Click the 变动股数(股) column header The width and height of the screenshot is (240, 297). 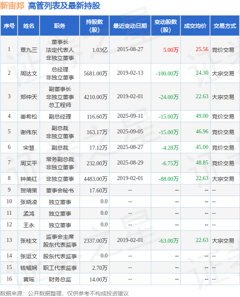tap(166, 26)
